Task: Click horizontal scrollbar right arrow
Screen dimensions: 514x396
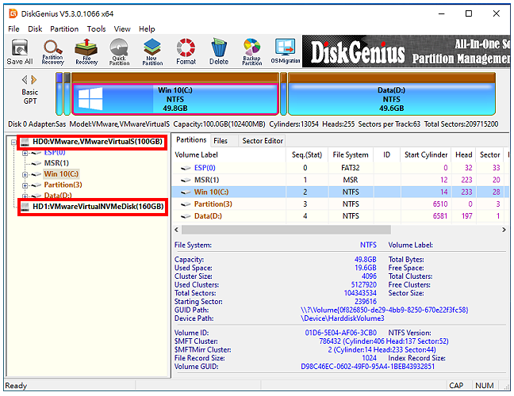Action: pos(504,230)
